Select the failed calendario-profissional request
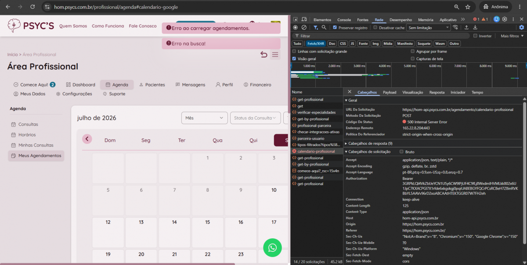This screenshot has width=527, height=265. click(316, 151)
